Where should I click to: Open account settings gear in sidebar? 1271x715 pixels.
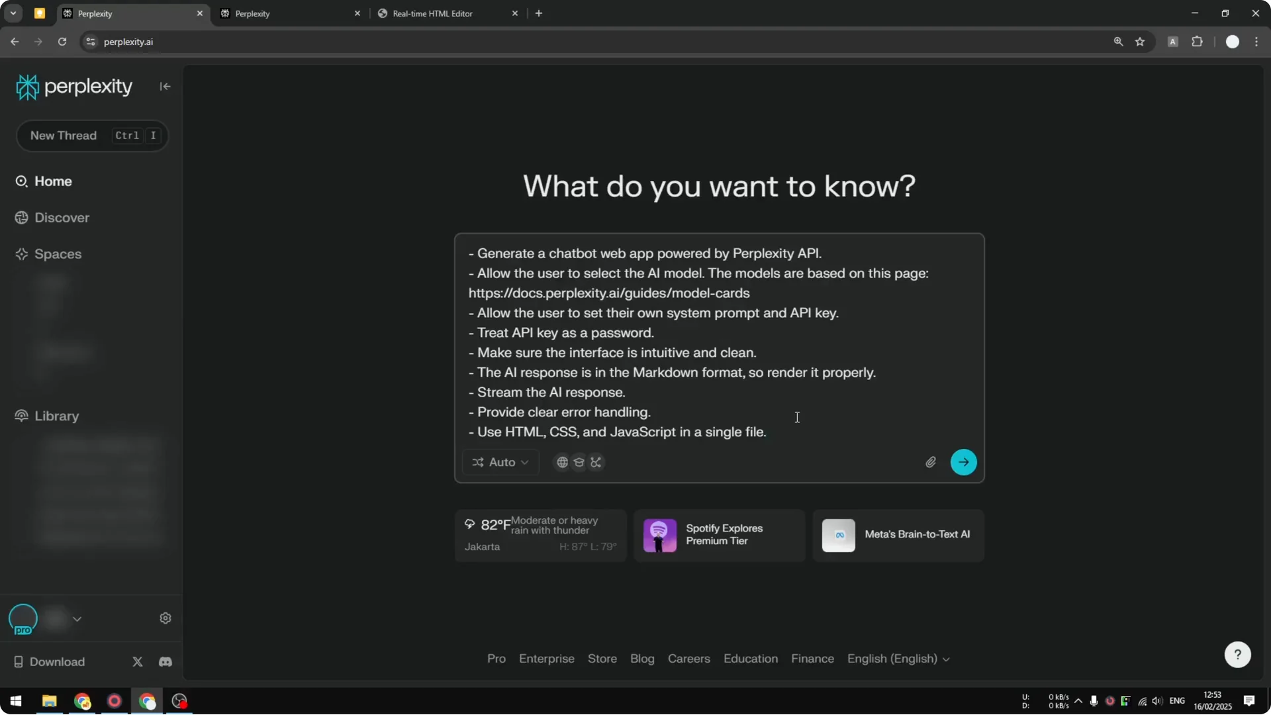(165, 618)
